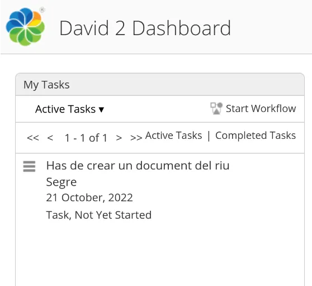Switch to Completed Tasks view

(x=256, y=135)
